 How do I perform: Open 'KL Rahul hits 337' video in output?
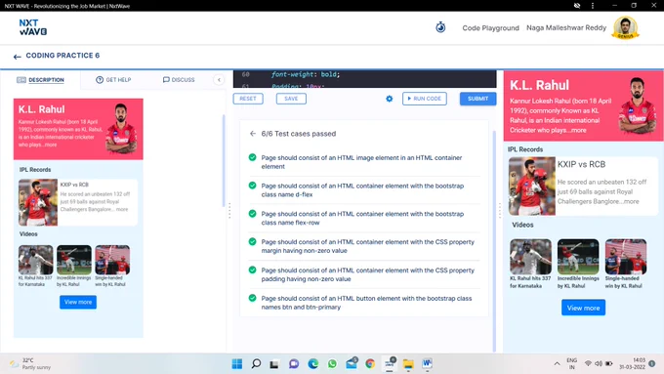point(530,257)
